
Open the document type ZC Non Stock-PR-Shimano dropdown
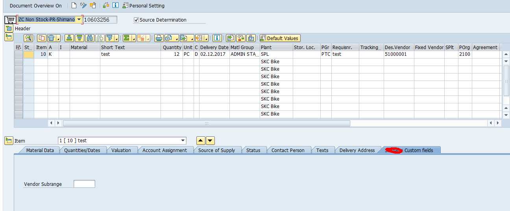pyautogui.click(x=79, y=19)
